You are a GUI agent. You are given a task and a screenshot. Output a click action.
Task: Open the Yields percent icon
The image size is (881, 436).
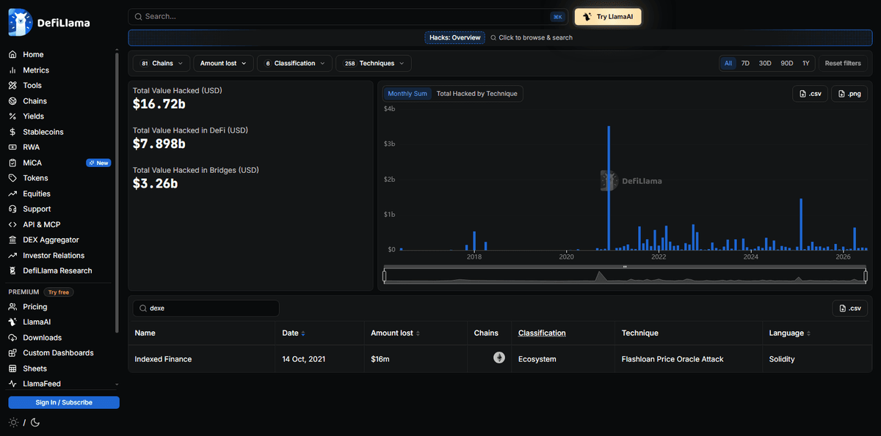point(12,117)
